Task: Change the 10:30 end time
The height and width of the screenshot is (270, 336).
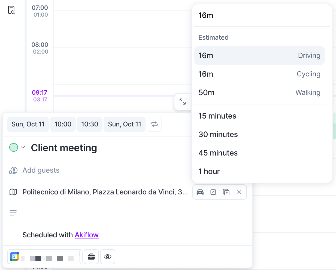Action: pos(90,124)
